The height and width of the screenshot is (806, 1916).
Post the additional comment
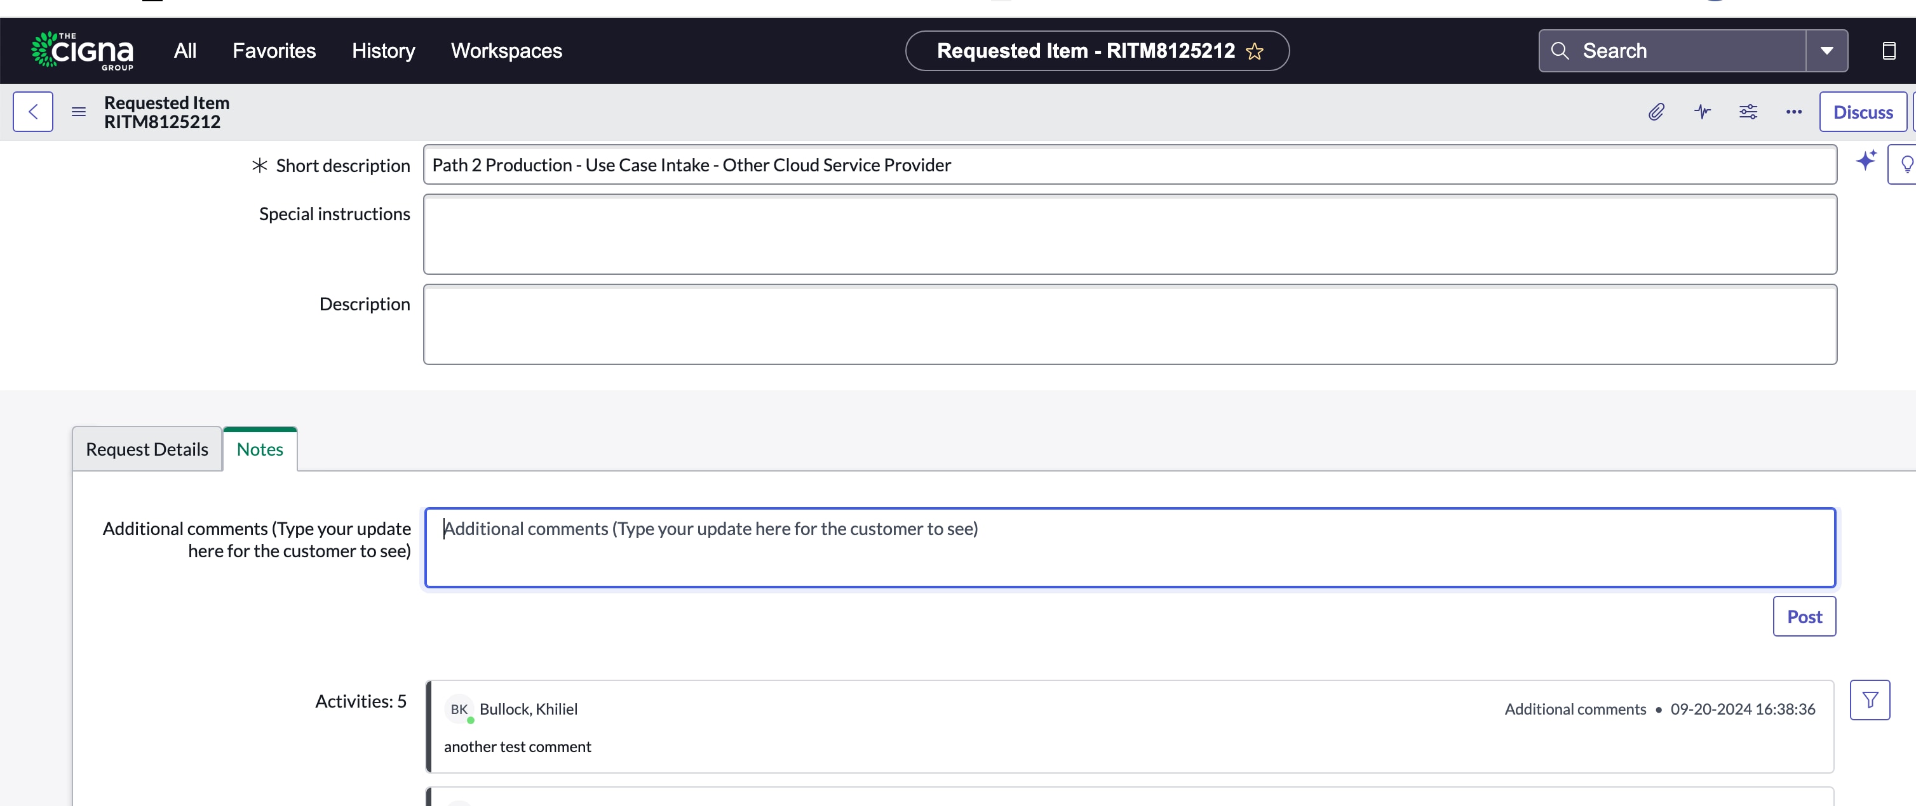1804,616
